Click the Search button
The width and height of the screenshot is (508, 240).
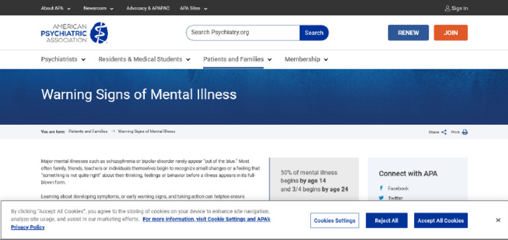point(314,32)
